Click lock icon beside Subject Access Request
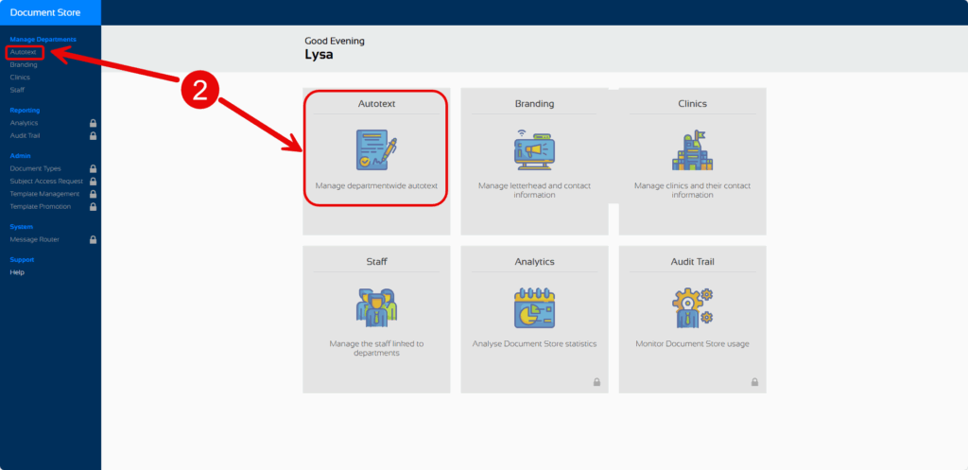This screenshot has width=968, height=470. [94, 182]
